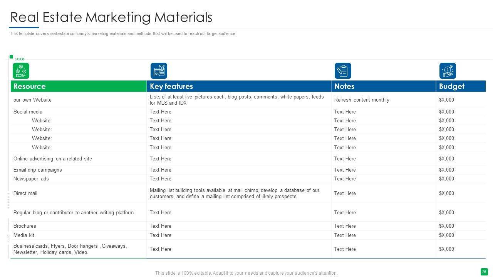Click the Budget money icon

coord(448,71)
